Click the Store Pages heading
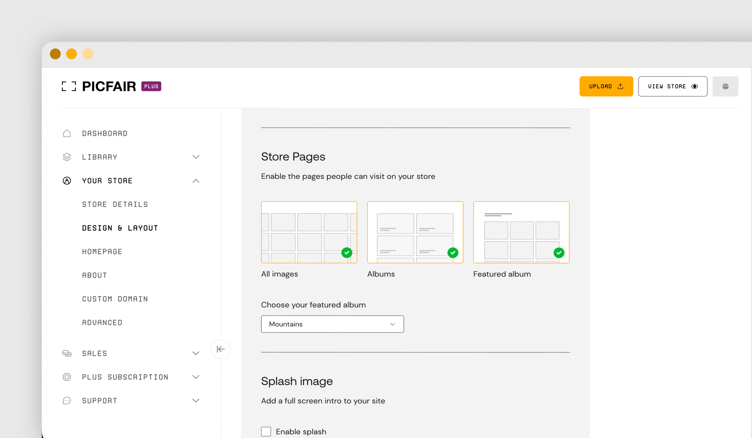The width and height of the screenshot is (752, 438). point(293,157)
